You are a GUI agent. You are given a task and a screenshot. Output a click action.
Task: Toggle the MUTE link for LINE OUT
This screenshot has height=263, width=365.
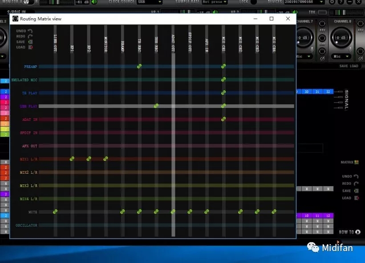55,212
